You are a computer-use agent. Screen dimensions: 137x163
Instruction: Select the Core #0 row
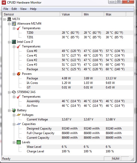pyautogui.click(x=80, y=51)
